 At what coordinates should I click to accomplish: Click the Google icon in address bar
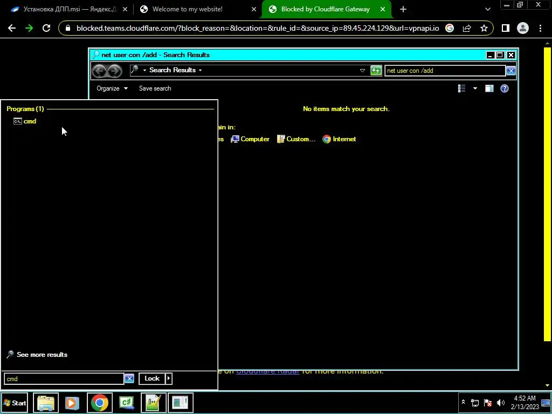(x=450, y=28)
